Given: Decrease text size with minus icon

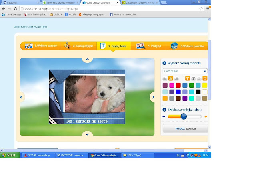Looking at the screenshot, I should coord(164,117).
